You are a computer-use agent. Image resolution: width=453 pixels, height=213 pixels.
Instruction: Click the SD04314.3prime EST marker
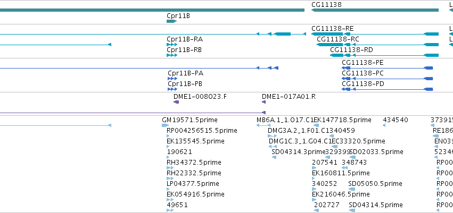[274, 157]
